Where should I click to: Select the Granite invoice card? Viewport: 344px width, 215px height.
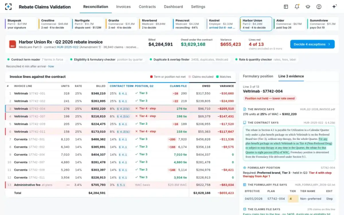click(x=122, y=24)
